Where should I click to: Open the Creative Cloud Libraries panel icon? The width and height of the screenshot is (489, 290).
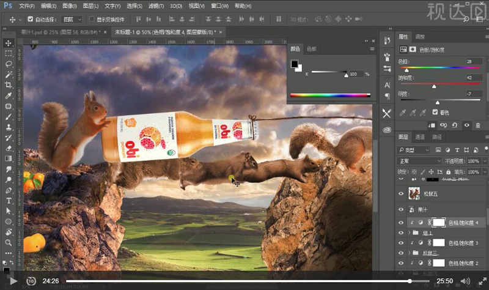coord(387,130)
